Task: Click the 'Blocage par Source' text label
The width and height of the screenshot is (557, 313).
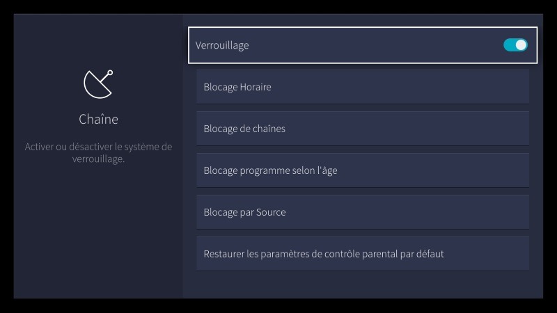Action: (244, 212)
